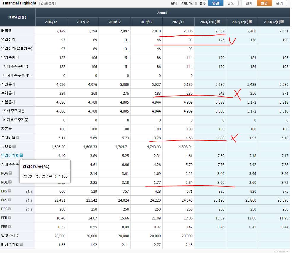The height and width of the screenshot is (253, 292).
Task: Click the 부채총계 row label
Action: pyautogui.click(x=8, y=93)
